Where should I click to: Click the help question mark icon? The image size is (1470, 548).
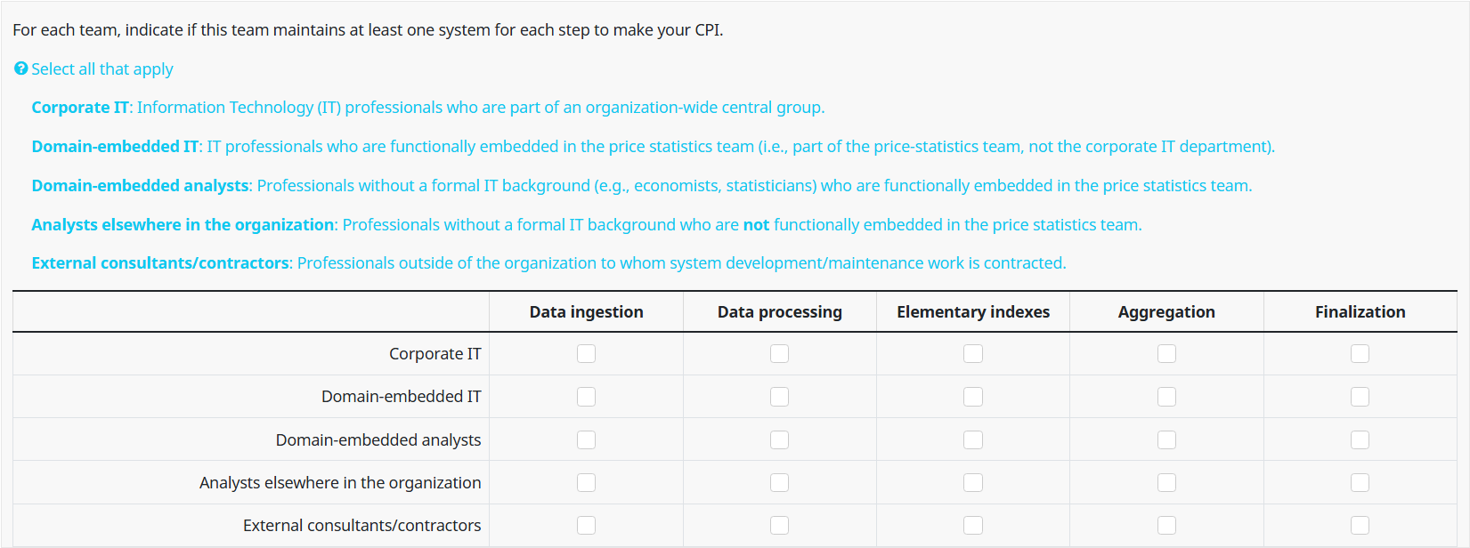click(21, 68)
